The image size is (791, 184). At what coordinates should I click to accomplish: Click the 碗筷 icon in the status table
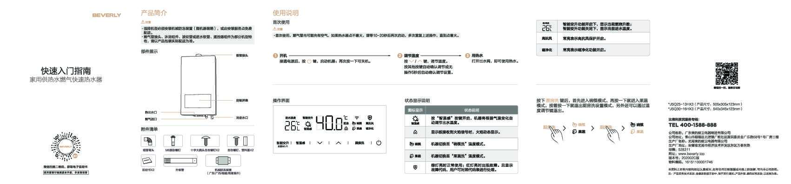412,144
